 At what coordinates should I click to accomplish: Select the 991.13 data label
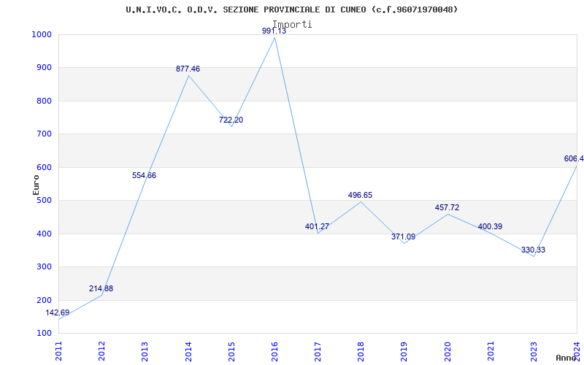click(274, 31)
